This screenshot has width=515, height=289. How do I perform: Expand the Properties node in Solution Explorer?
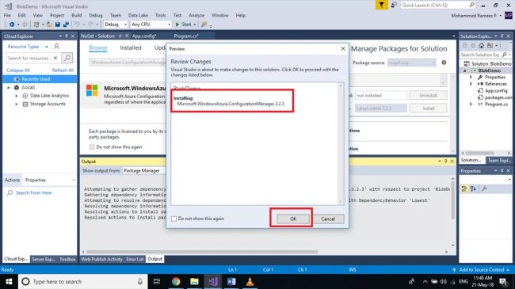pyautogui.click(x=471, y=77)
